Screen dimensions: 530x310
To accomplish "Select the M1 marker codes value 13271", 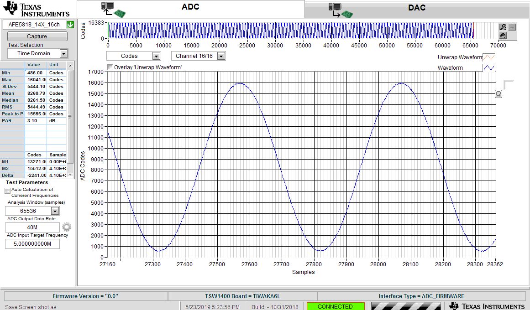I will click(x=36, y=162).
